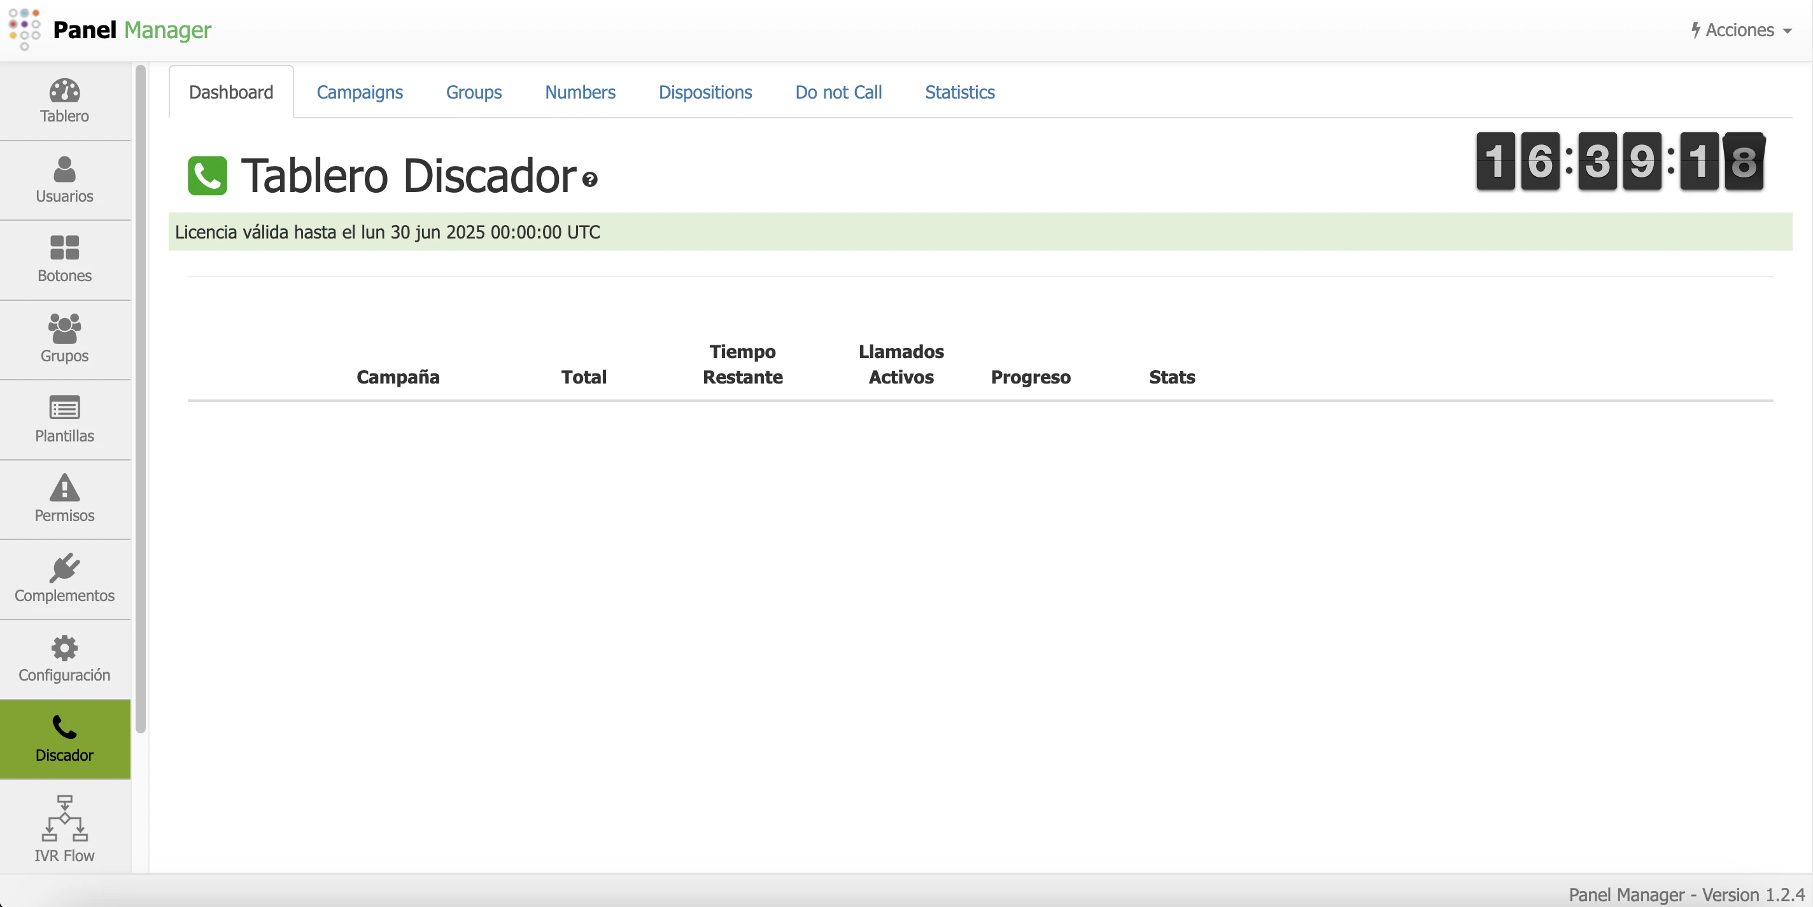
Task: Open the Plantillas section
Action: click(x=64, y=419)
